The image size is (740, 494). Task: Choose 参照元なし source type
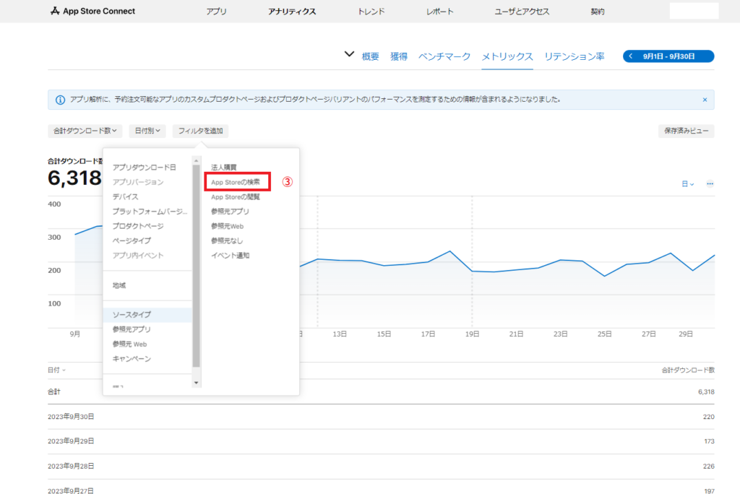pos(227,240)
